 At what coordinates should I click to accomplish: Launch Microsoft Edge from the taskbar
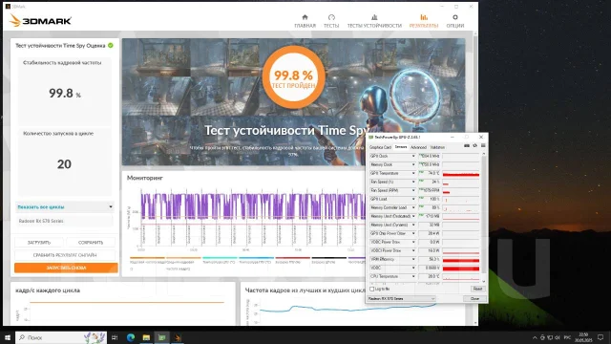(x=131, y=337)
